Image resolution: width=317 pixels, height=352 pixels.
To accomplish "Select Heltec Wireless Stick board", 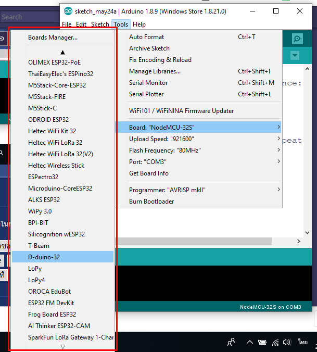I will [x=63, y=165].
